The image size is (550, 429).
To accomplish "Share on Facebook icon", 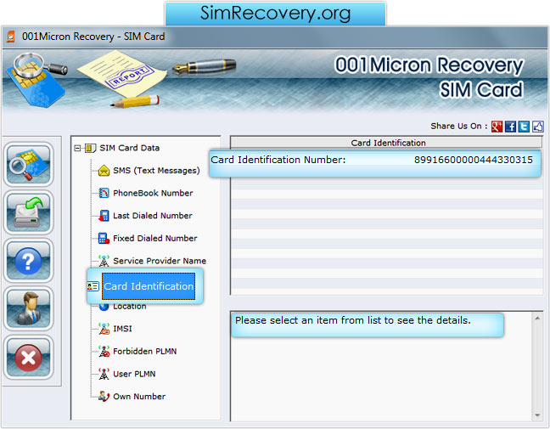I will point(510,127).
